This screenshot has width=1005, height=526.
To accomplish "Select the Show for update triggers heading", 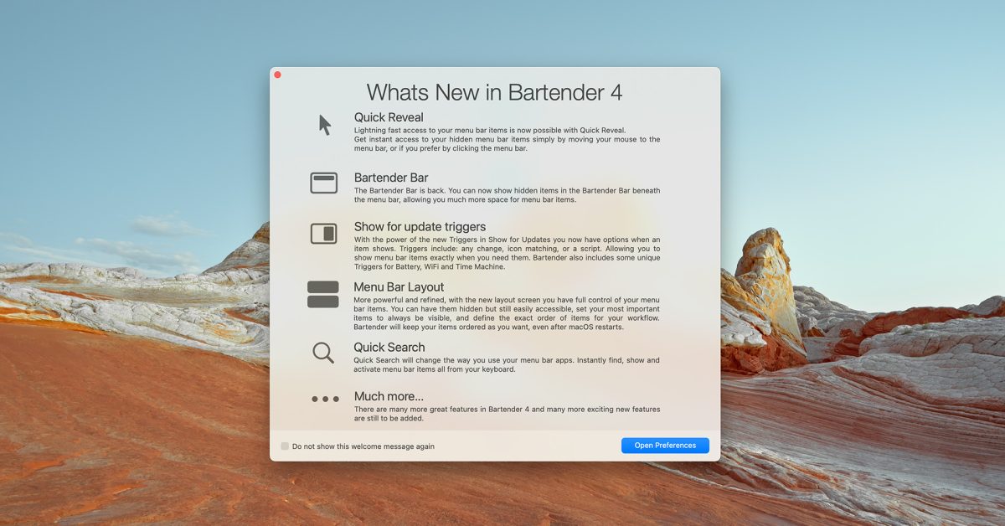I will tap(420, 226).
